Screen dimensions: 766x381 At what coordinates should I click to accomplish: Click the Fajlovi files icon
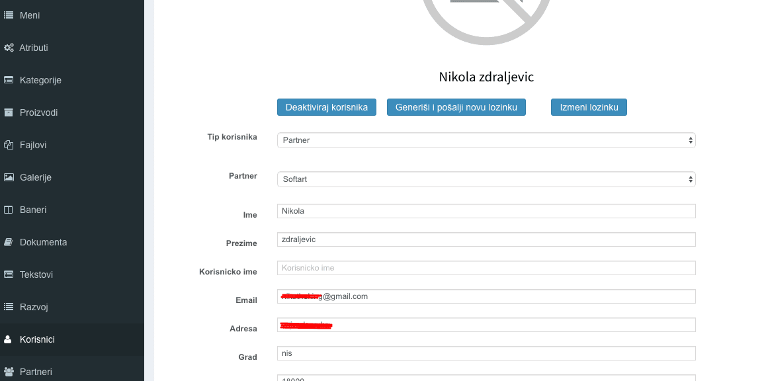(9, 145)
